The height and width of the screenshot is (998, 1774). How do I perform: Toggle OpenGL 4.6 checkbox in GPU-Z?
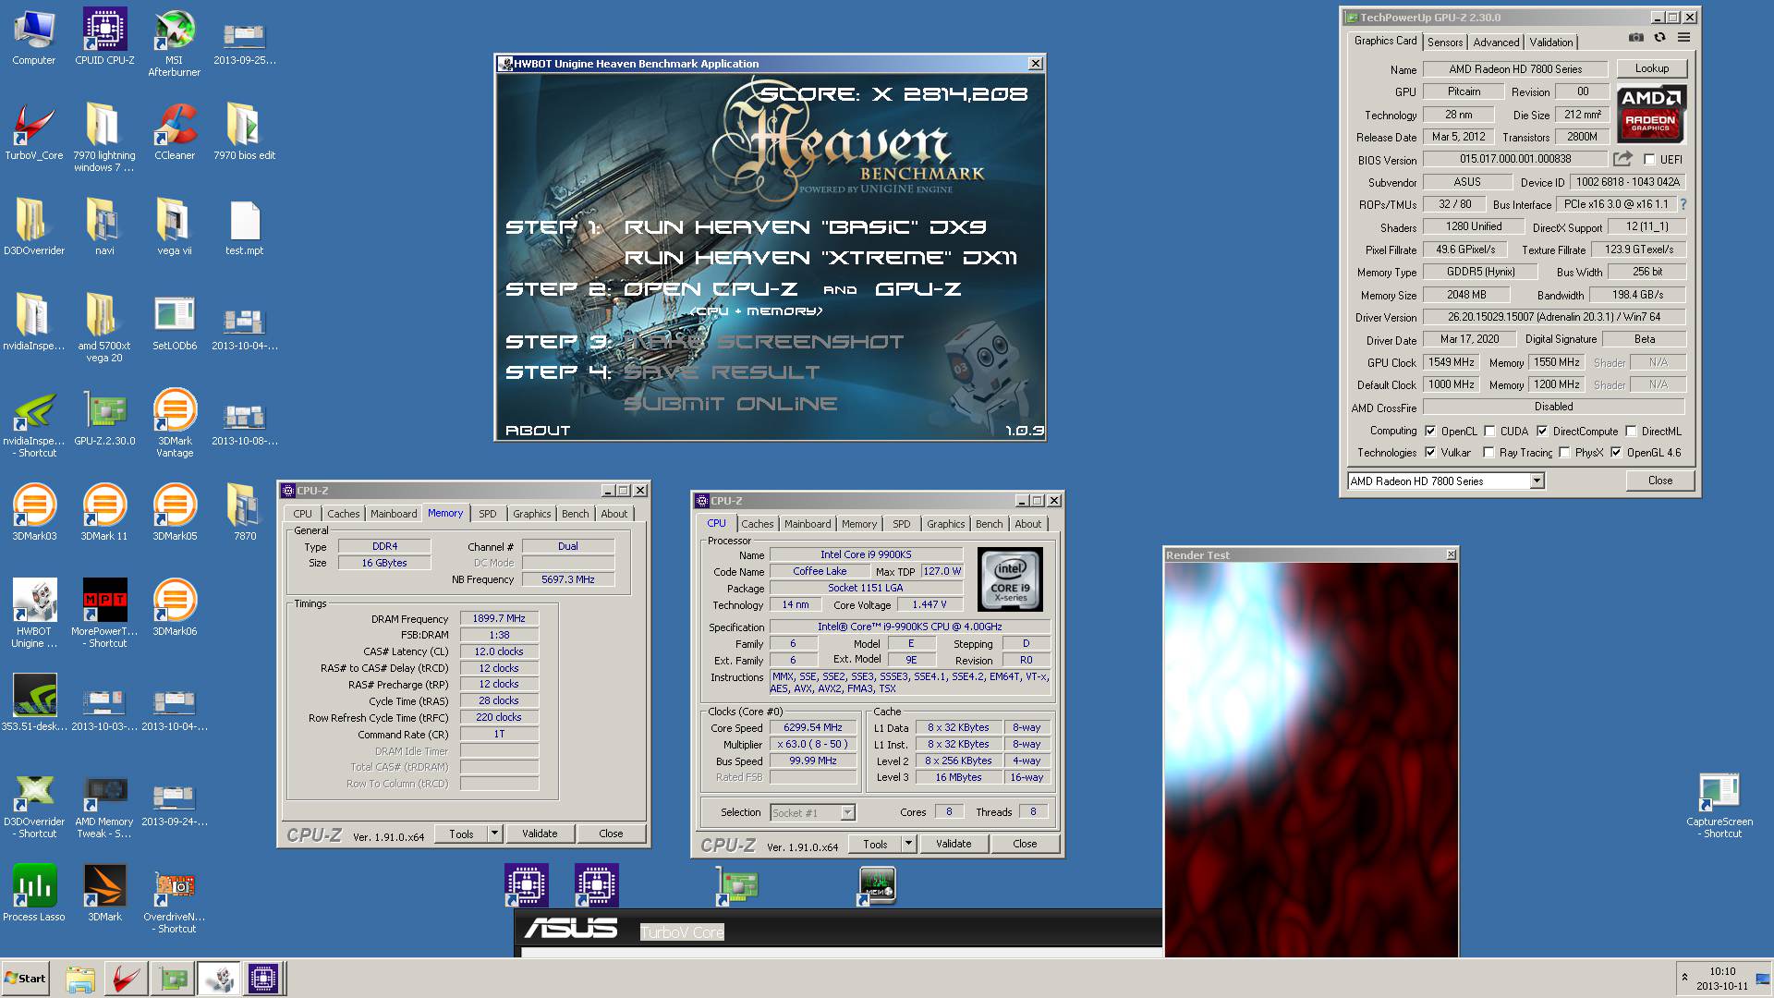coord(1616,452)
